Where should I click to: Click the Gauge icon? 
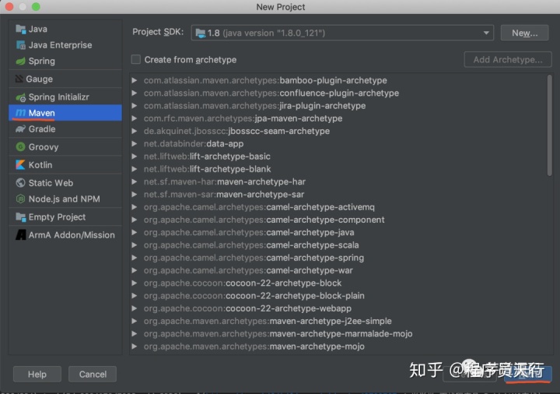(19, 79)
